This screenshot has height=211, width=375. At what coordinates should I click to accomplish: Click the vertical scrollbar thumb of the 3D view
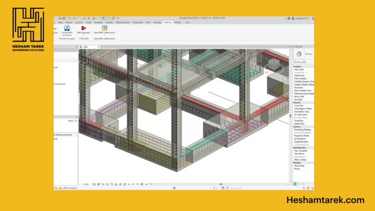[x=291, y=116]
